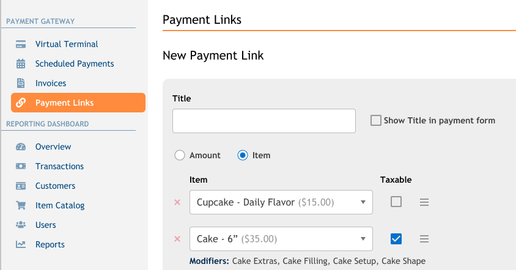Click the reorder handle beside Cake row

pyautogui.click(x=424, y=239)
